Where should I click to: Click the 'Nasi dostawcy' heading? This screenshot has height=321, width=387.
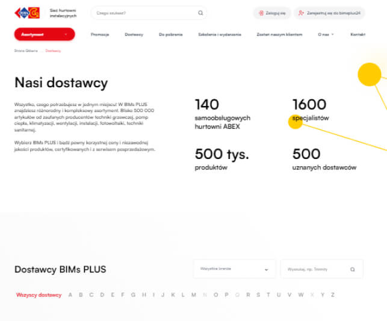pyautogui.click(x=61, y=83)
